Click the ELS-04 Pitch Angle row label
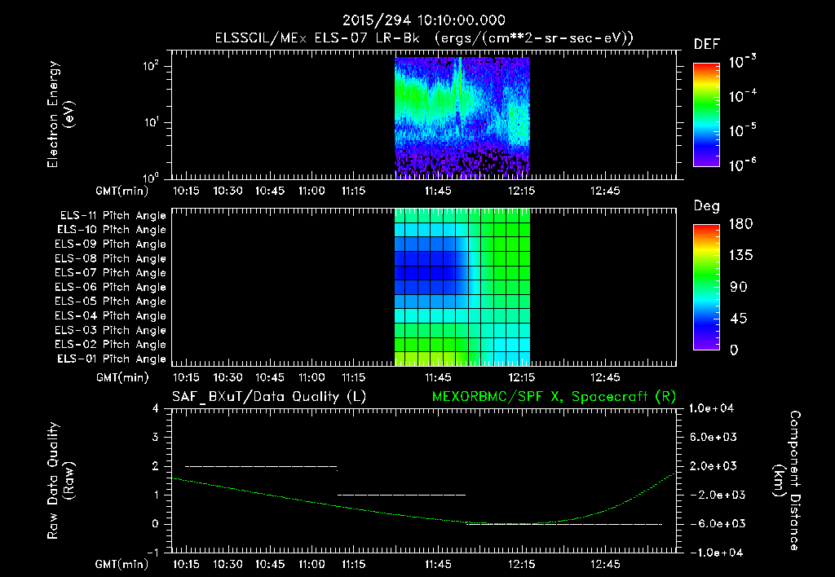 110,316
